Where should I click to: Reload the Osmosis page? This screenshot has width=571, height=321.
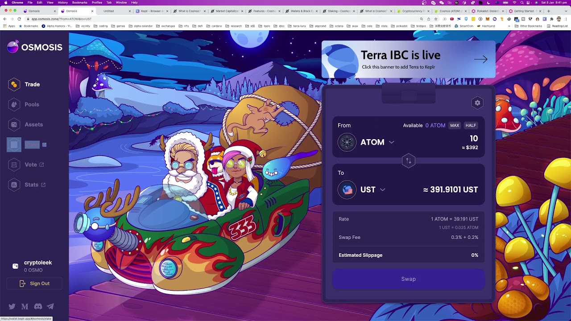click(x=19, y=19)
